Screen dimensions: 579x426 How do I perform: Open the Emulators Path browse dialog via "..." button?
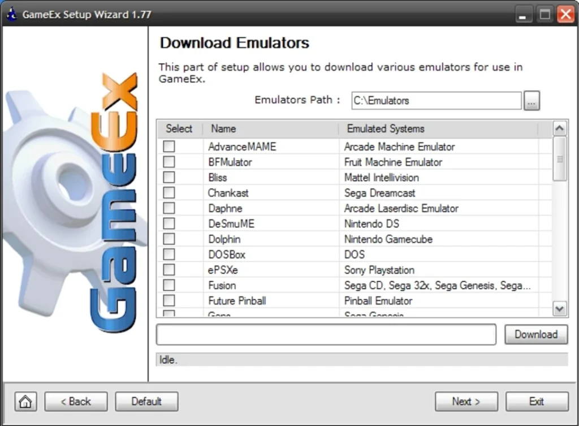tap(530, 101)
